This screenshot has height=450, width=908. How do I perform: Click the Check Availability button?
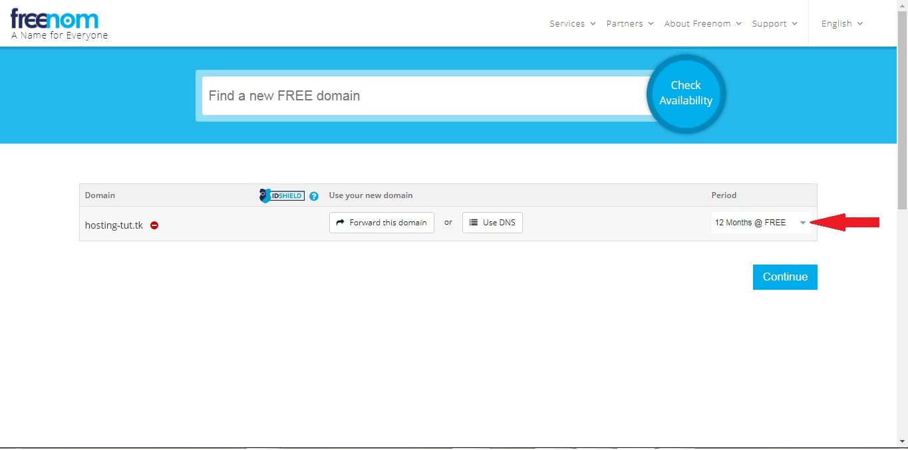click(x=686, y=94)
